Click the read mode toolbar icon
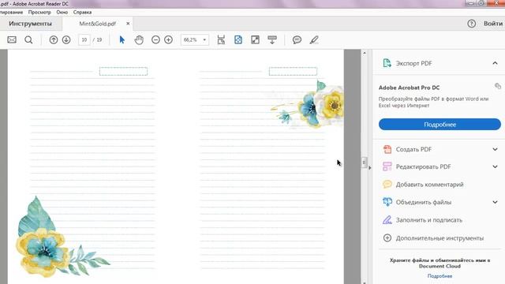505x284 pixels. click(272, 39)
